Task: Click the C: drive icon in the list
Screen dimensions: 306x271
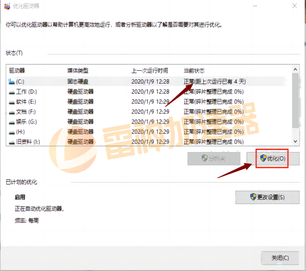Action: [x=12, y=82]
